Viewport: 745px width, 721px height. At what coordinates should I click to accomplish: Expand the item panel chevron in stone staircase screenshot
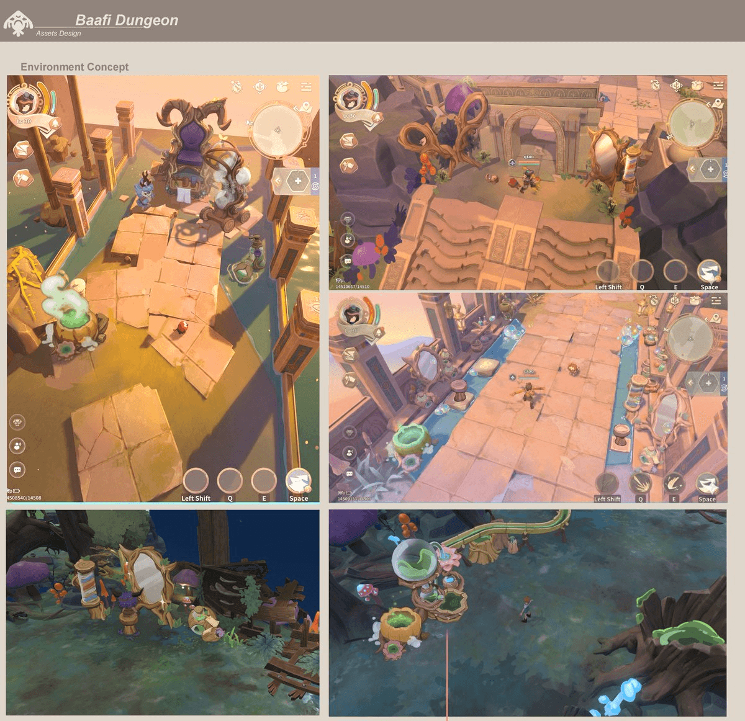pyautogui.click(x=691, y=169)
